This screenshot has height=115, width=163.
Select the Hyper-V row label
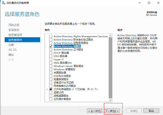point(59,59)
